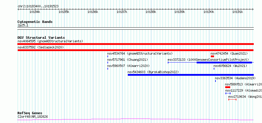Open variant nsv3363534 (Audano2019)
The height and width of the screenshot is (123, 262).
[235, 78]
